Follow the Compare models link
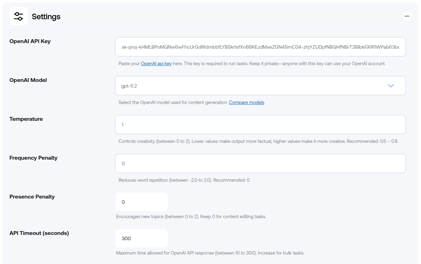 click(246, 102)
